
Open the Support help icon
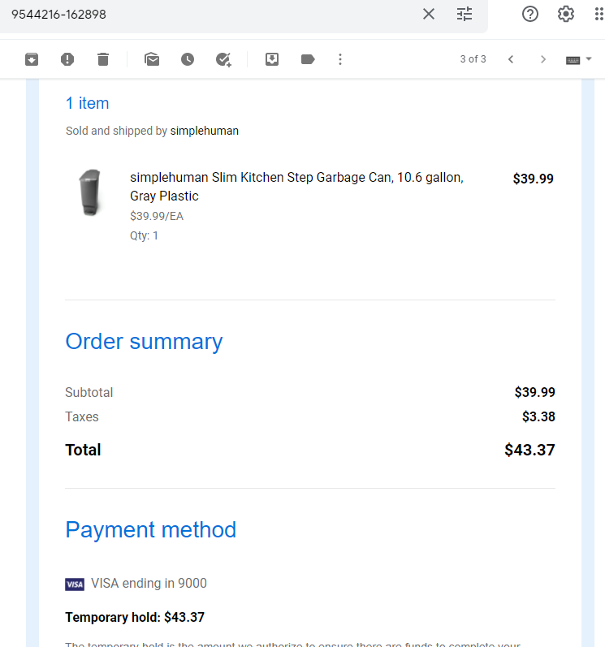[530, 14]
